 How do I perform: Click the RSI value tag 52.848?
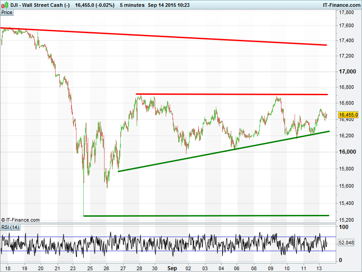click(x=348, y=243)
